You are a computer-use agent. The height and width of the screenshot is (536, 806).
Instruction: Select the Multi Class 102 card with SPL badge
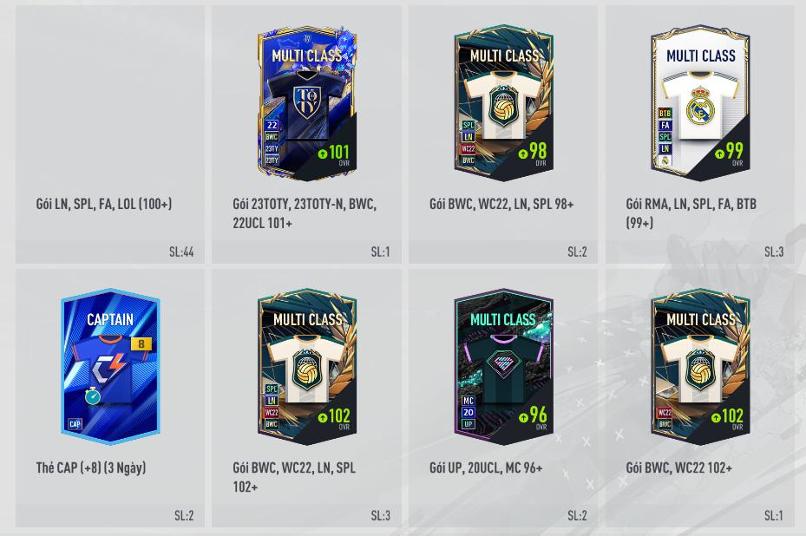[307, 366]
